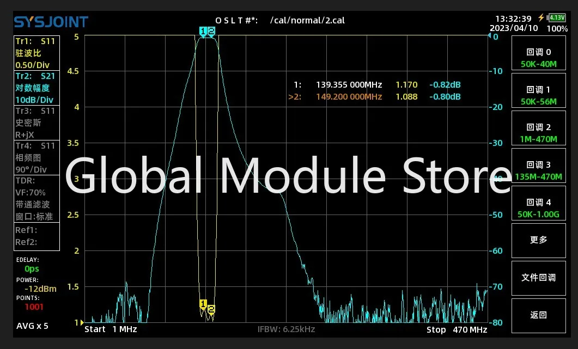The image size is (578, 349).
Task: Click the date 2023/04/10
Action: pyautogui.click(x=514, y=28)
